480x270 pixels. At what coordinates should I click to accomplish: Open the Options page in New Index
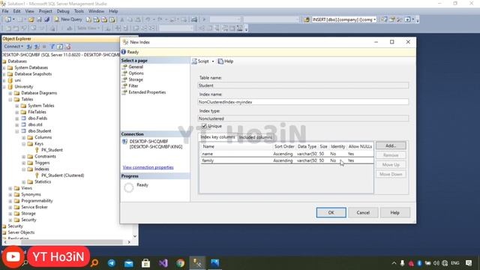136,73
